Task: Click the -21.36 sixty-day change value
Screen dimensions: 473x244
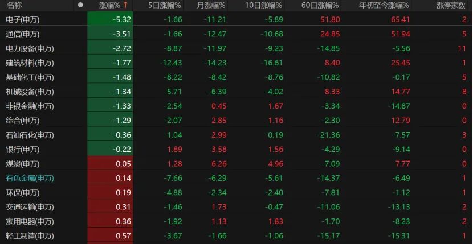Action: point(328,135)
